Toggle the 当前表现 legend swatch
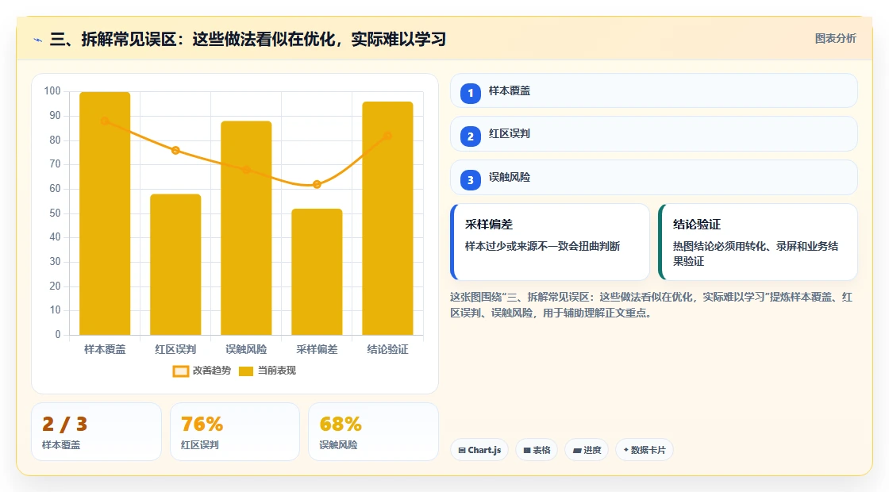The image size is (889, 492). [245, 371]
